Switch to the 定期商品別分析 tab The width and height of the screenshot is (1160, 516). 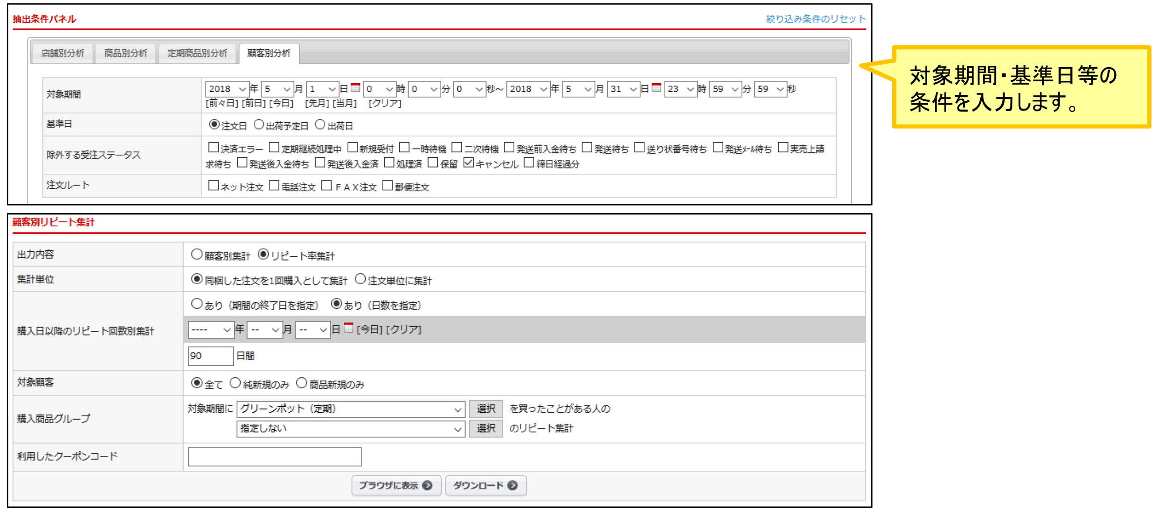tap(197, 53)
